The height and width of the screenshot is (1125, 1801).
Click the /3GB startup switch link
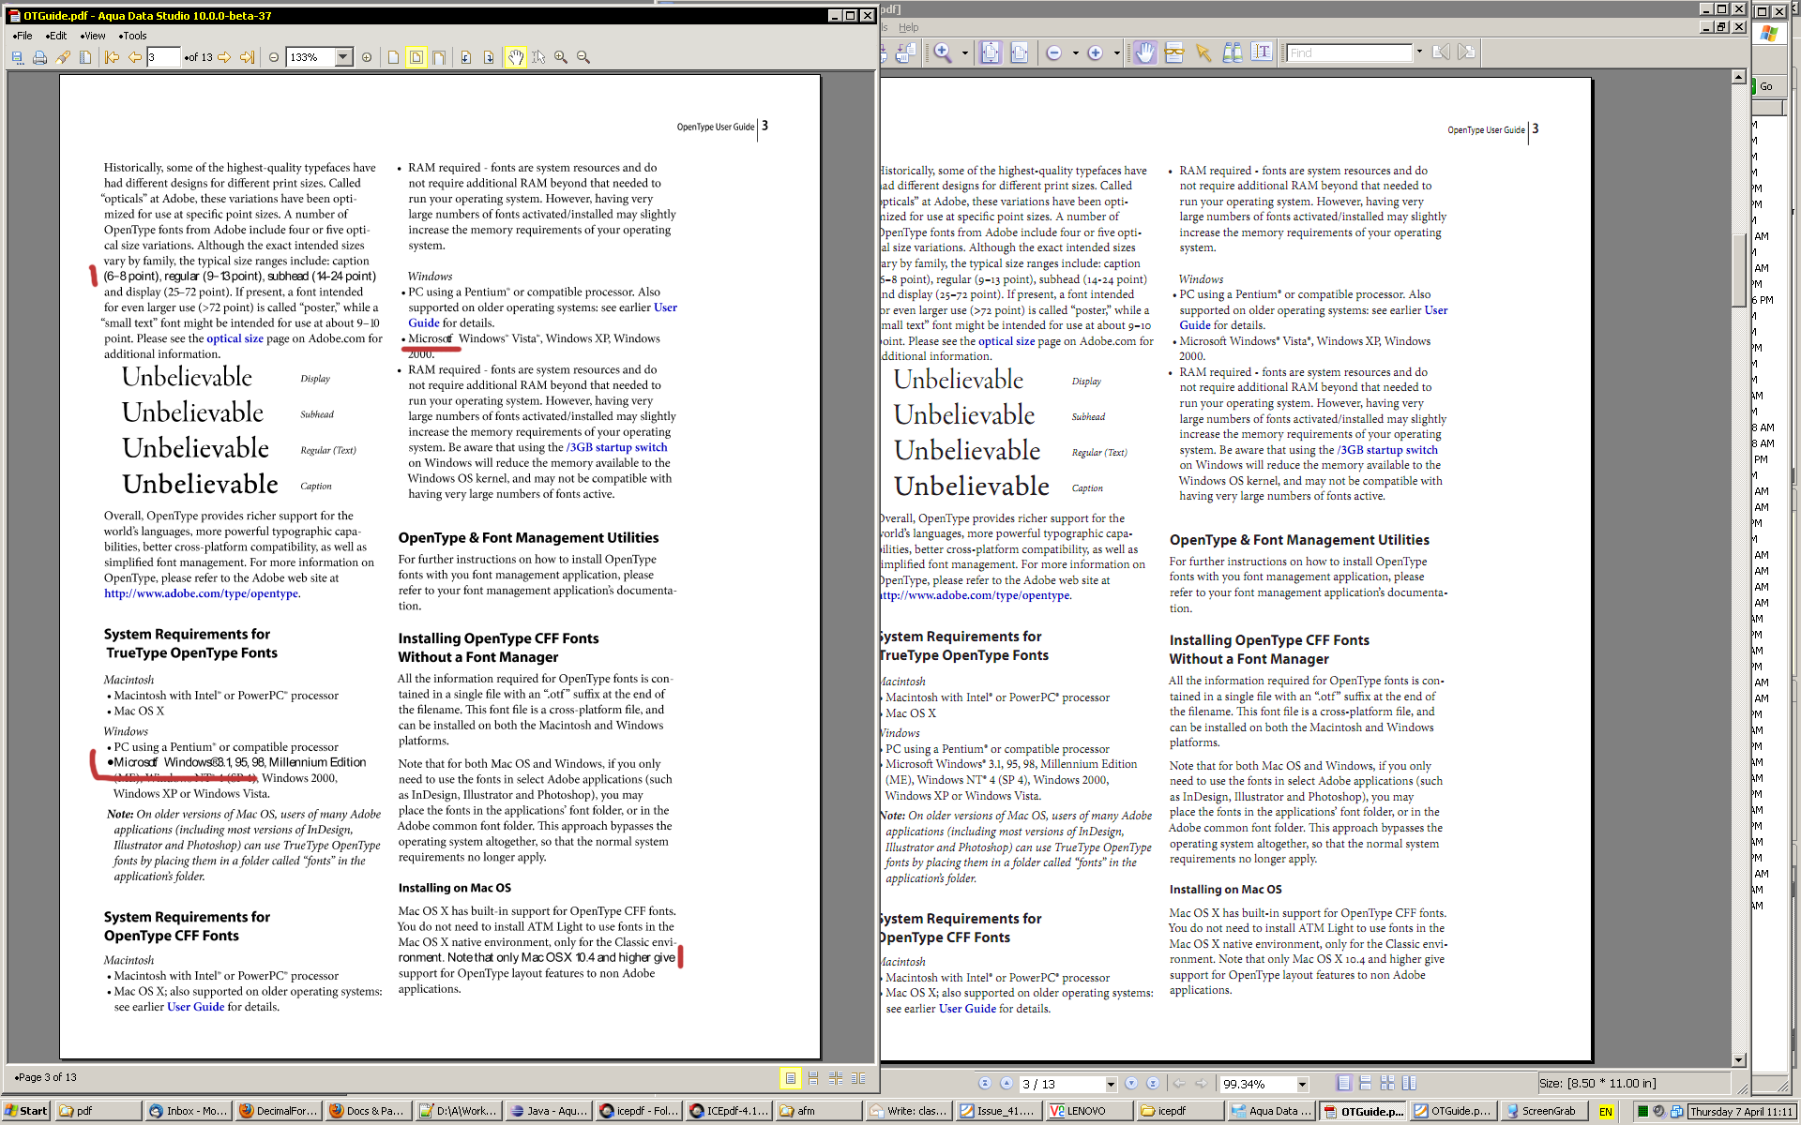616,447
